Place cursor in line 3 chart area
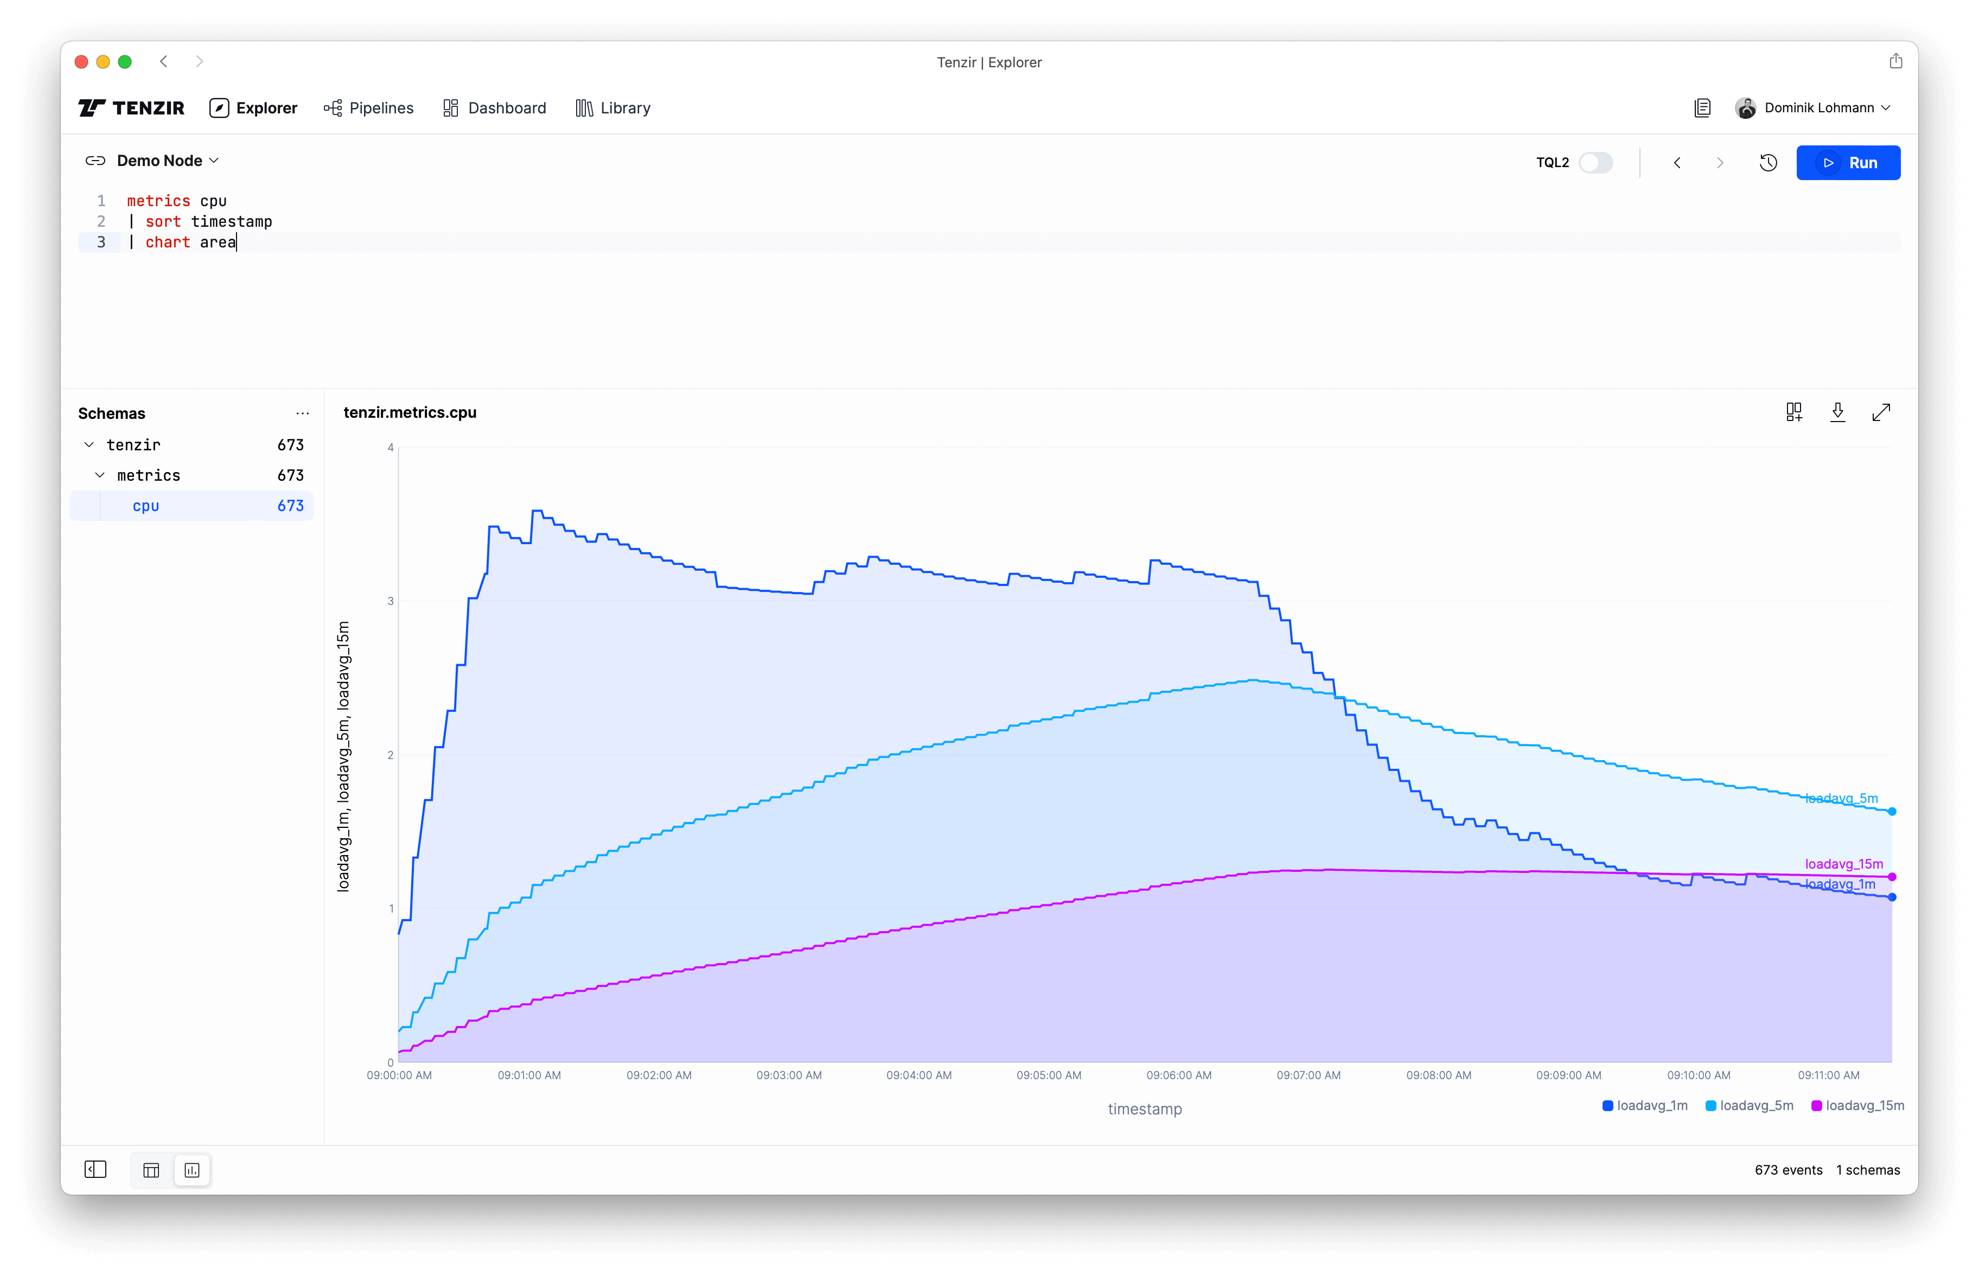Image resolution: width=1979 pixels, height=1275 pixels. coord(182,242)
